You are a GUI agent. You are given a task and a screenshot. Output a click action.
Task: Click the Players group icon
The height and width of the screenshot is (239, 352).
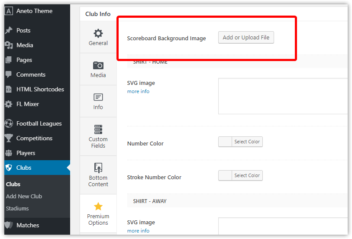tap(9, 153)
